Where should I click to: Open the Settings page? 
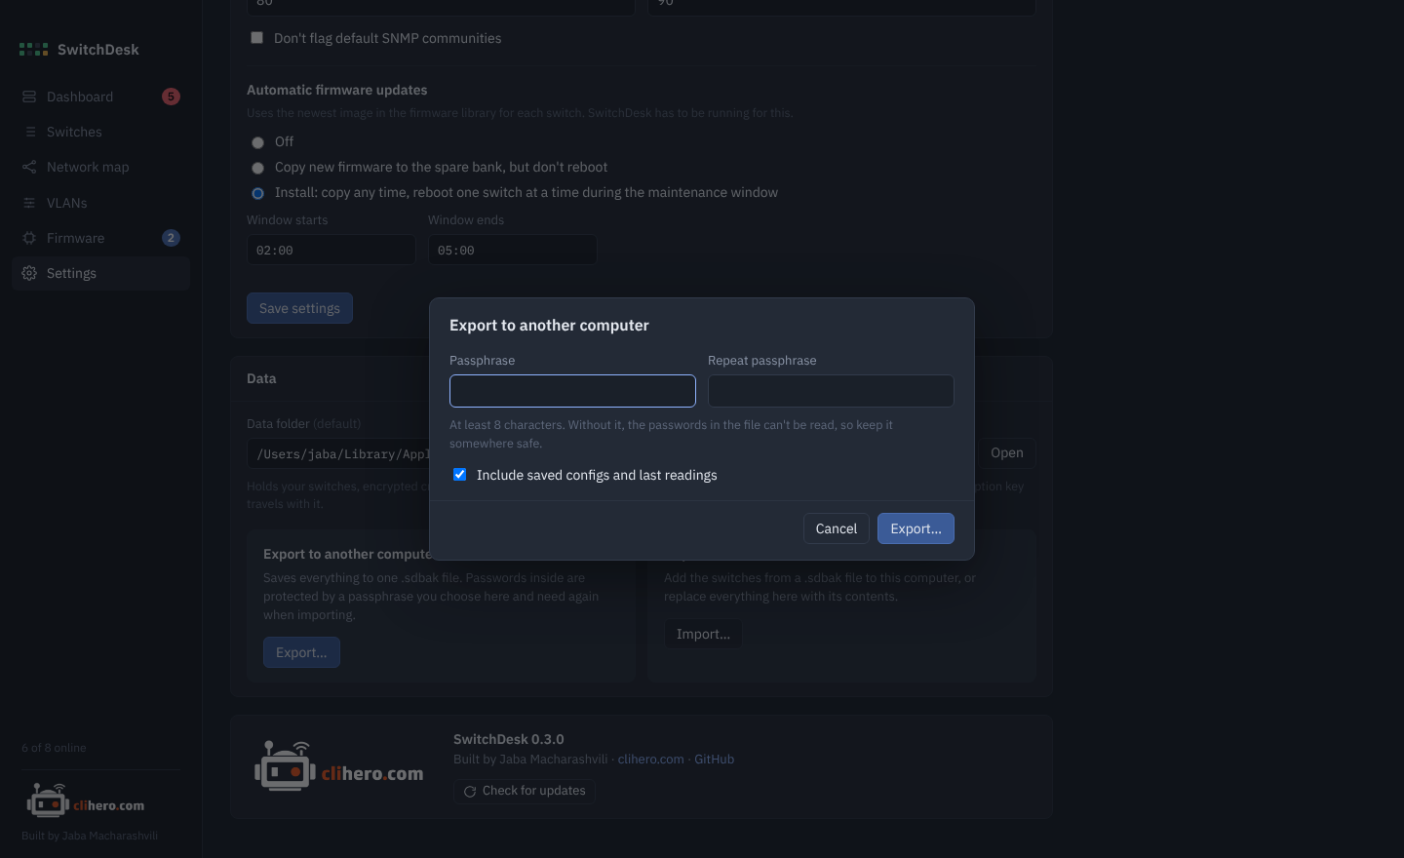[100, 273]
